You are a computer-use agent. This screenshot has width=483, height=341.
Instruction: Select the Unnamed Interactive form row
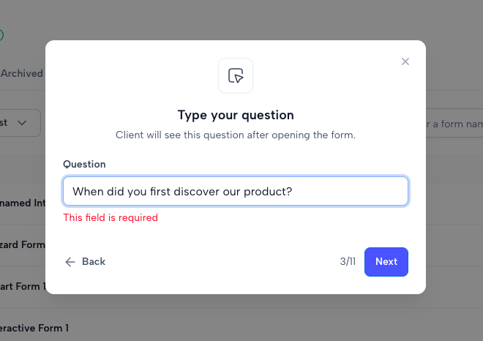pyautogui.click(x=23, y=203)
